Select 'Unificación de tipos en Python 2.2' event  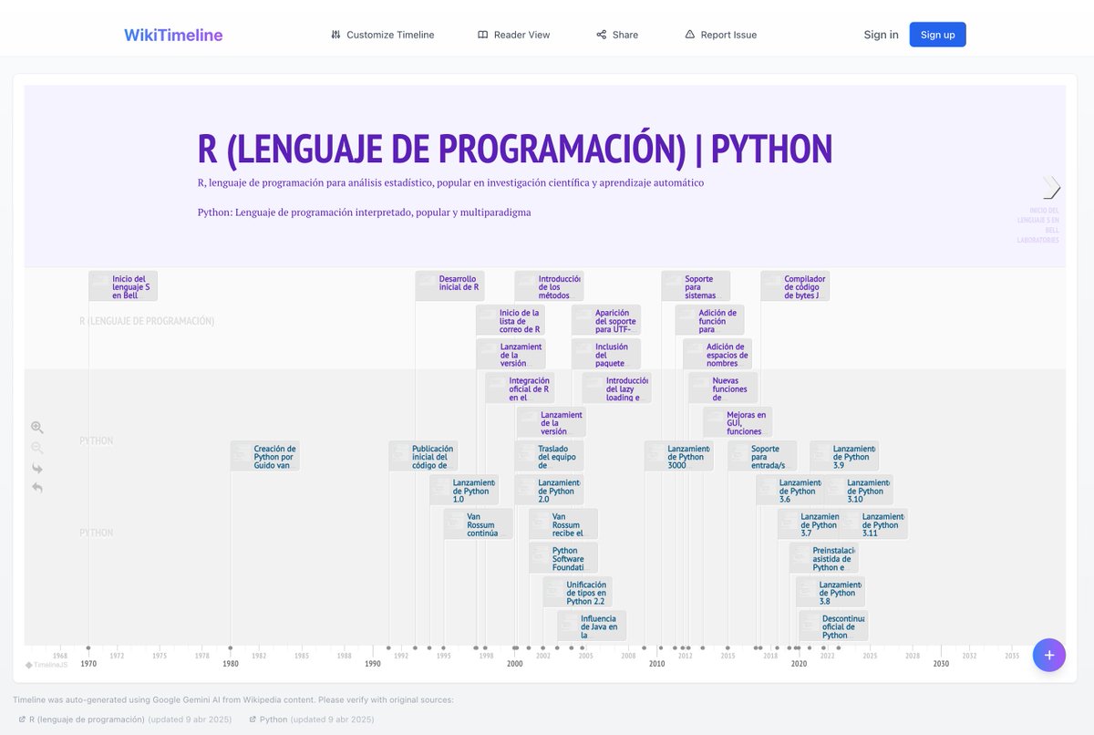click(x=577, y=592)
